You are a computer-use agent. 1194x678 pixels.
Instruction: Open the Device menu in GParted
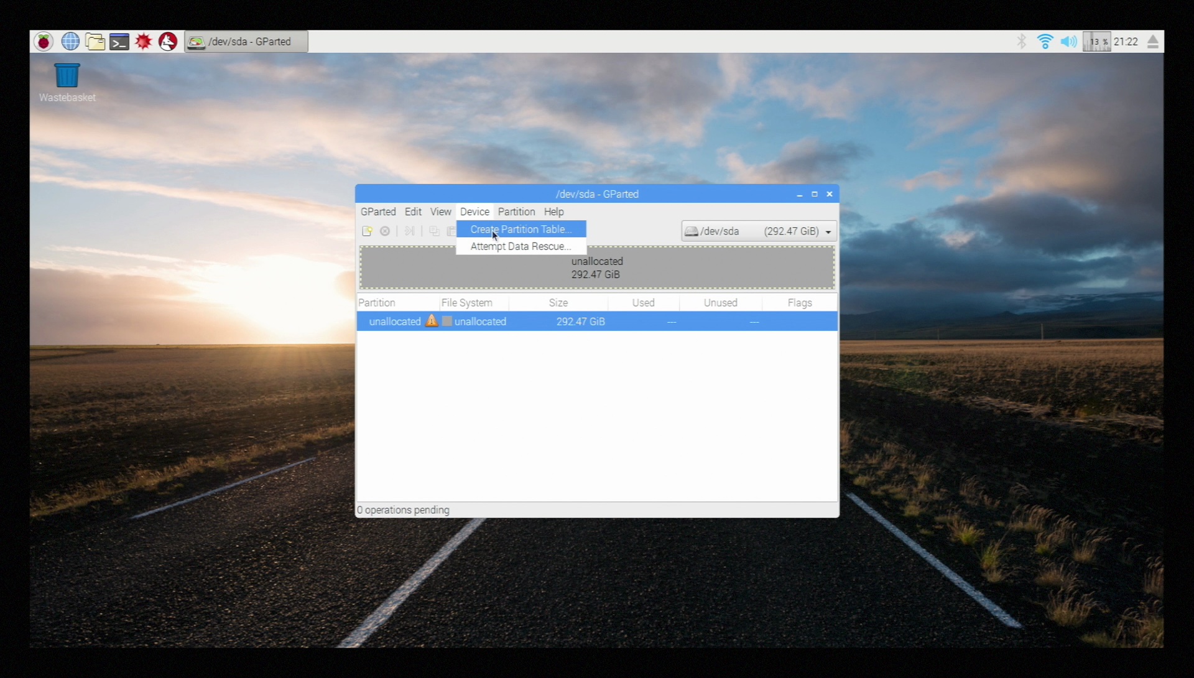click(474, 211)
